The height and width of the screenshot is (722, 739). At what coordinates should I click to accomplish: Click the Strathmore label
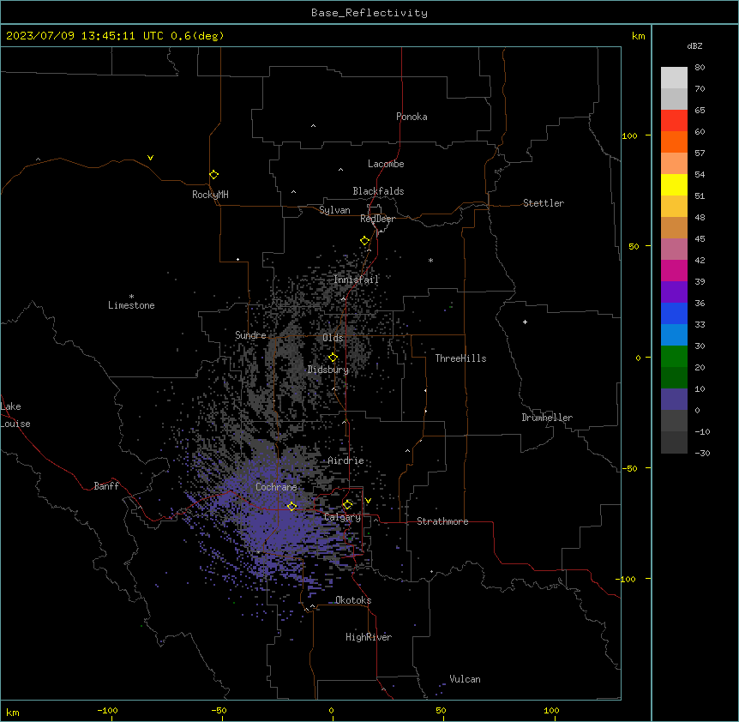pos(442,521)
